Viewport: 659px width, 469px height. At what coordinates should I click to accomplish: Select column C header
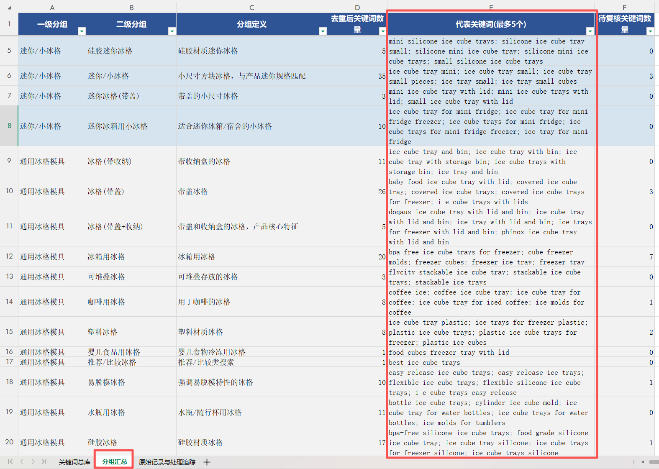pos(251,8)
